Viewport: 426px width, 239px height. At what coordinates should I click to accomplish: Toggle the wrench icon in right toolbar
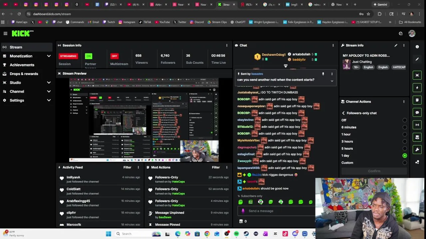[417, 150]
